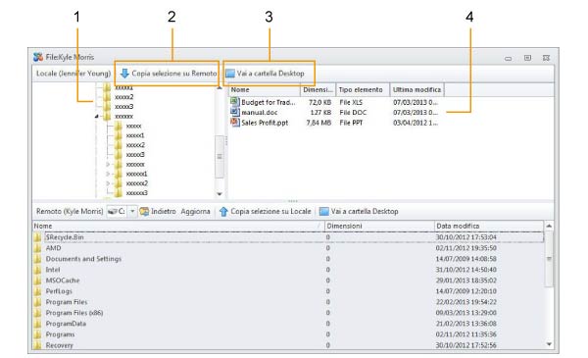Click remote list scrollbar up arrow
The height and width of the screenshot is (358, 588).
[549, 226]
